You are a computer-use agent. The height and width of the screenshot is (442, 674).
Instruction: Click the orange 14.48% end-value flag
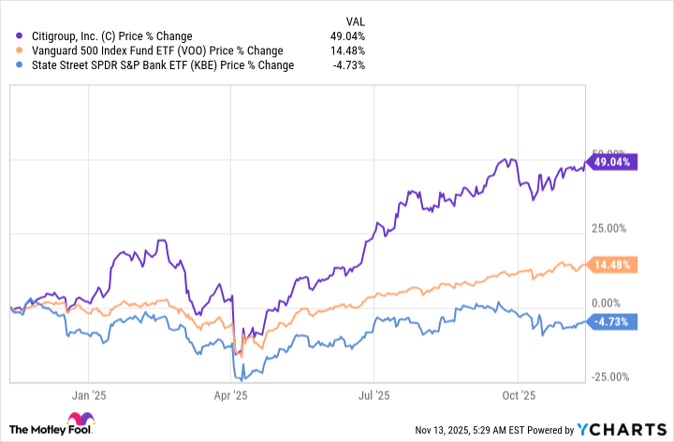tap(612, 264)
